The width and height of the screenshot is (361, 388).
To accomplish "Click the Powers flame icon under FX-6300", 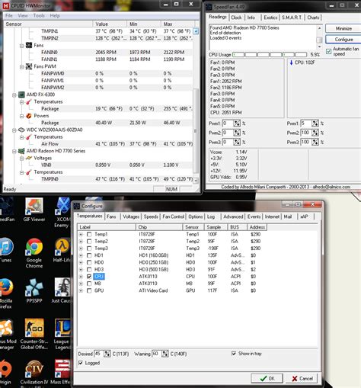I will coord(29,116).
